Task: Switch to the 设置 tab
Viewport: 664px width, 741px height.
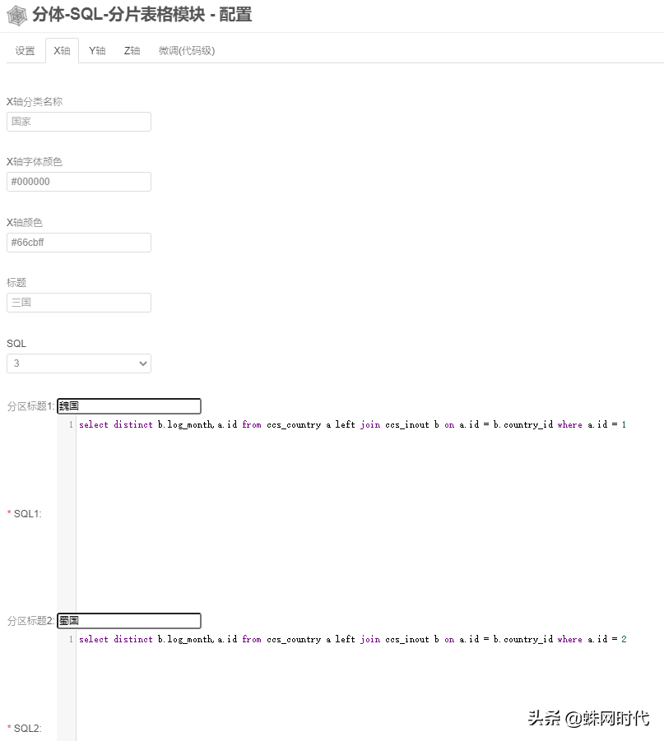Action: 25,50
